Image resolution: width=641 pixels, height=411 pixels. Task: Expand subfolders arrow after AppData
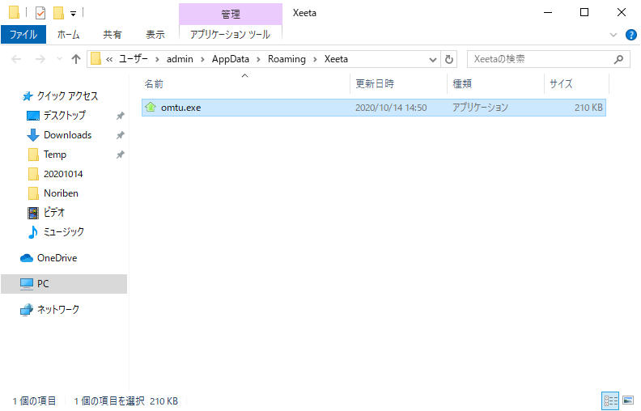tap(258, 59)
